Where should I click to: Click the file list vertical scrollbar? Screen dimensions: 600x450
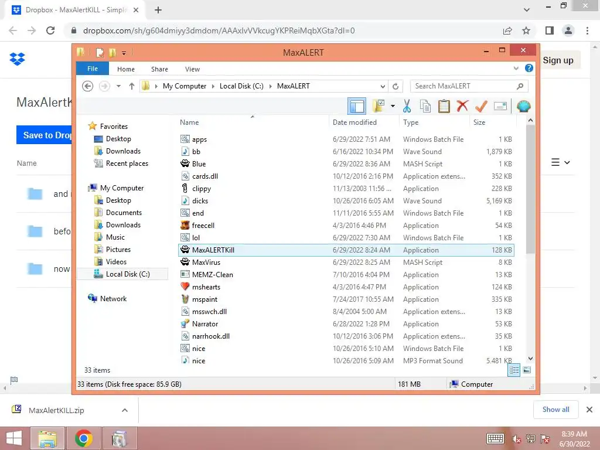click(530, 189)
